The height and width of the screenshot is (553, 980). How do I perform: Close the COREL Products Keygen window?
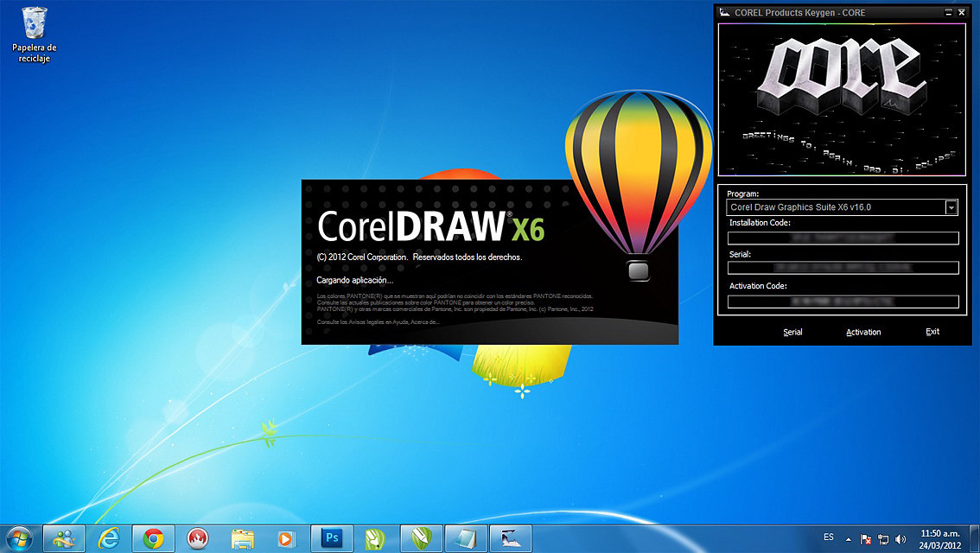[x=961, y=12]
